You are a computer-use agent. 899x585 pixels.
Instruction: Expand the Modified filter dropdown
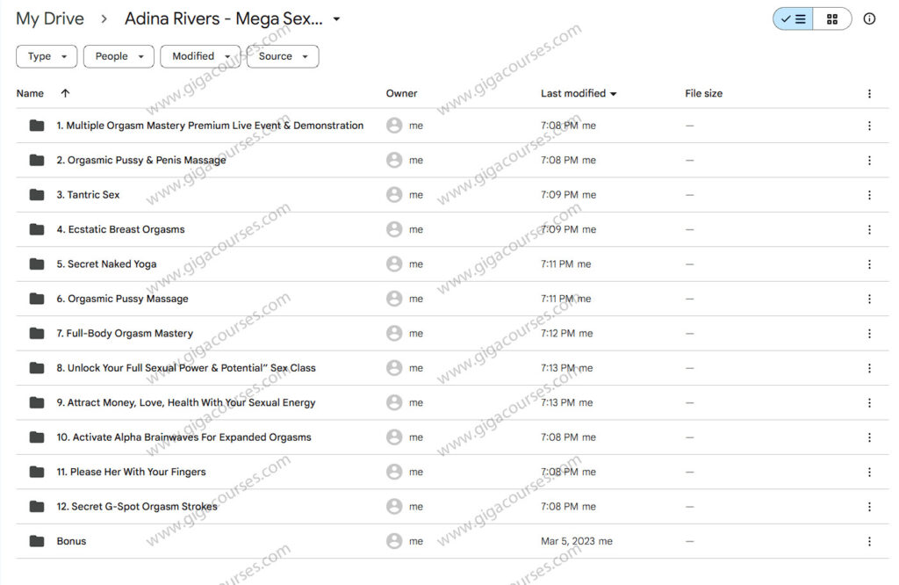point(200,56)
